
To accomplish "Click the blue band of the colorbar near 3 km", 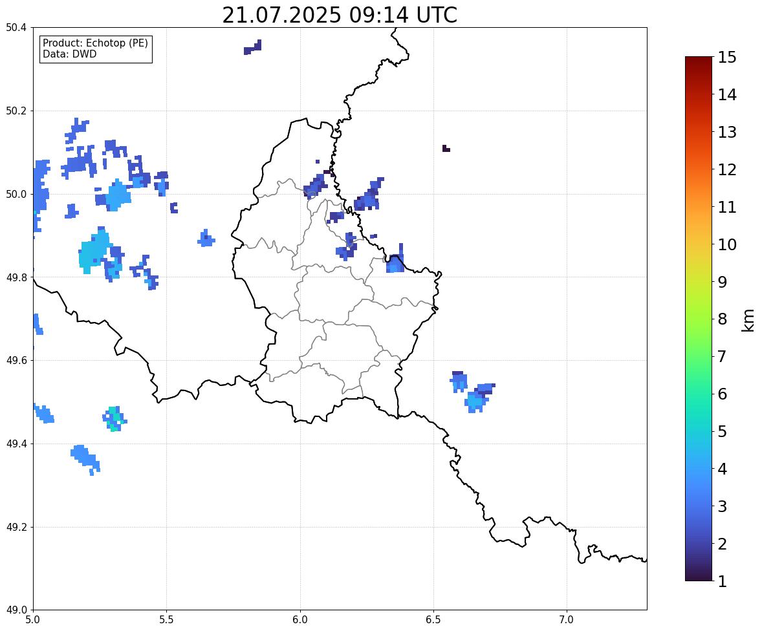I will (699, 506).
